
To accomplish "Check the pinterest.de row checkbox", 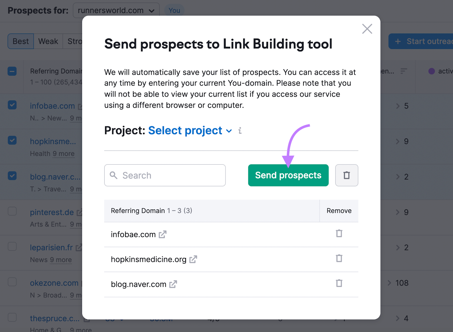I will (x=12, y=211).
